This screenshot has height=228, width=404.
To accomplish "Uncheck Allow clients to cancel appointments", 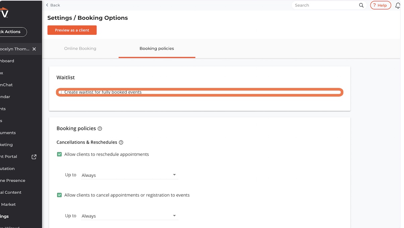I will tap(59, 195).
